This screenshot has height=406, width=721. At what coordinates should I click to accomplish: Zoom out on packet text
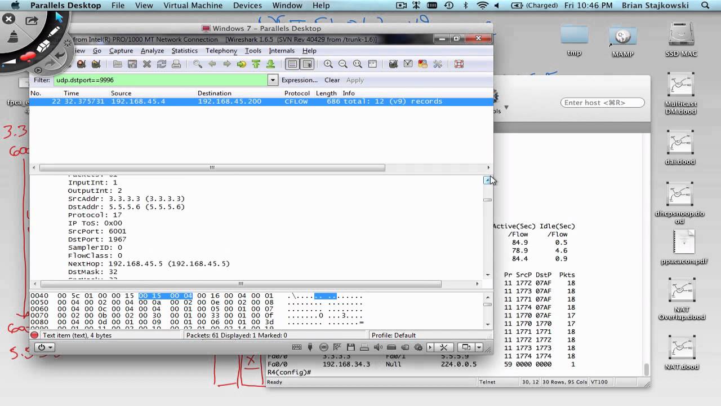point(342,64)
